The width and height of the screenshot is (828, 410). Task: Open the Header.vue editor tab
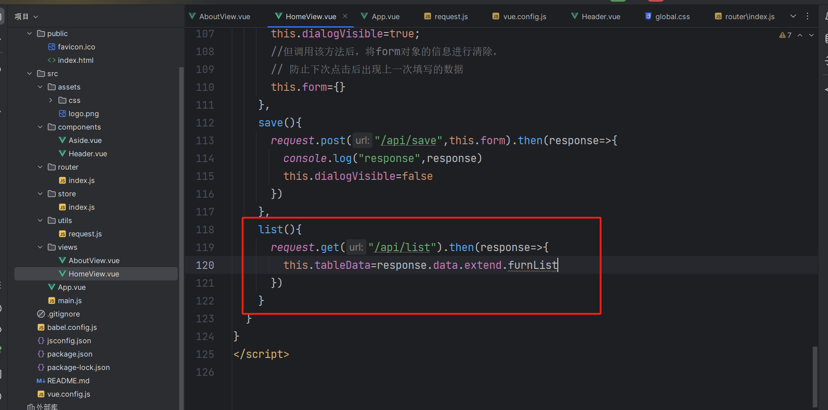(x=596, y=16)
